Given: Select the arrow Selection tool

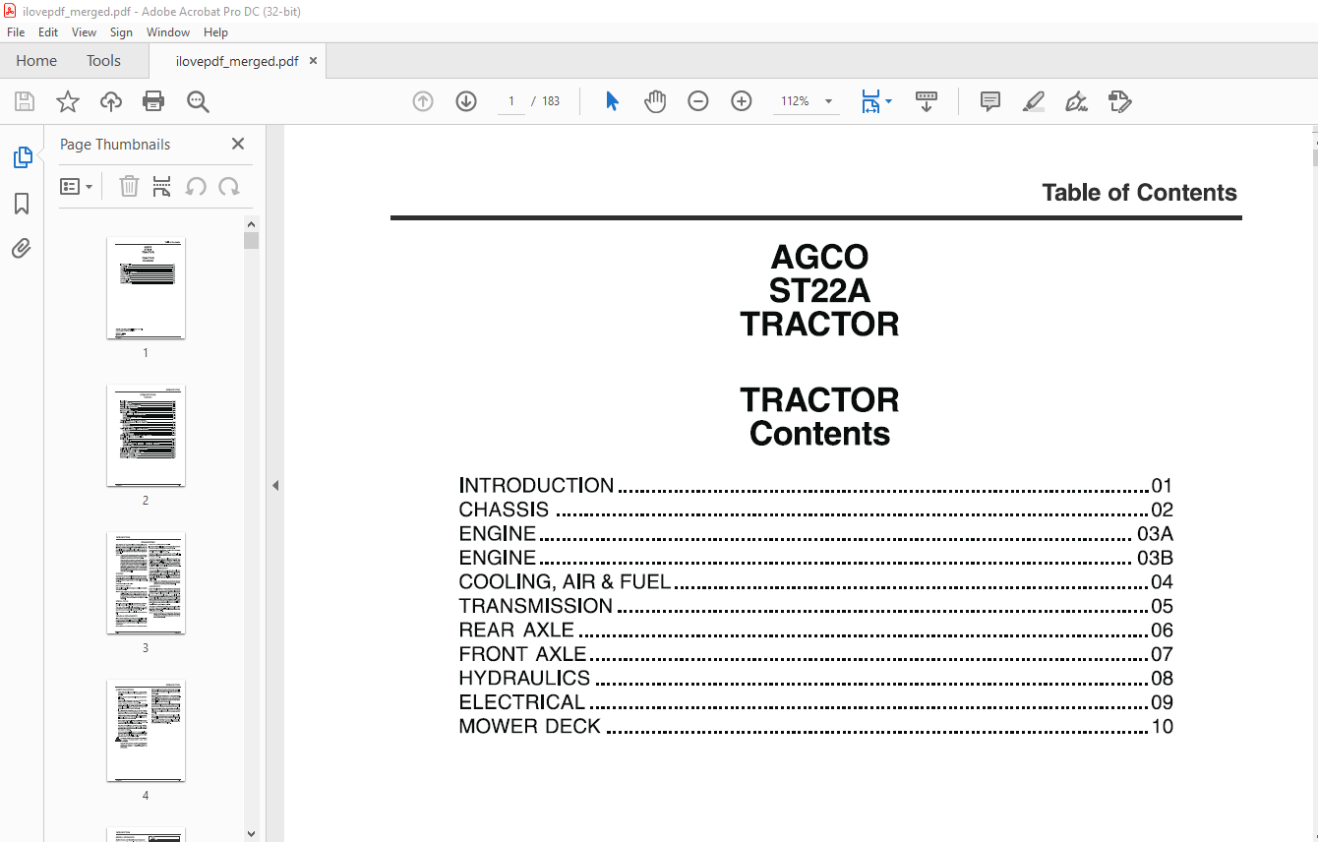Looking at the screenshot, I should point(612,101).
